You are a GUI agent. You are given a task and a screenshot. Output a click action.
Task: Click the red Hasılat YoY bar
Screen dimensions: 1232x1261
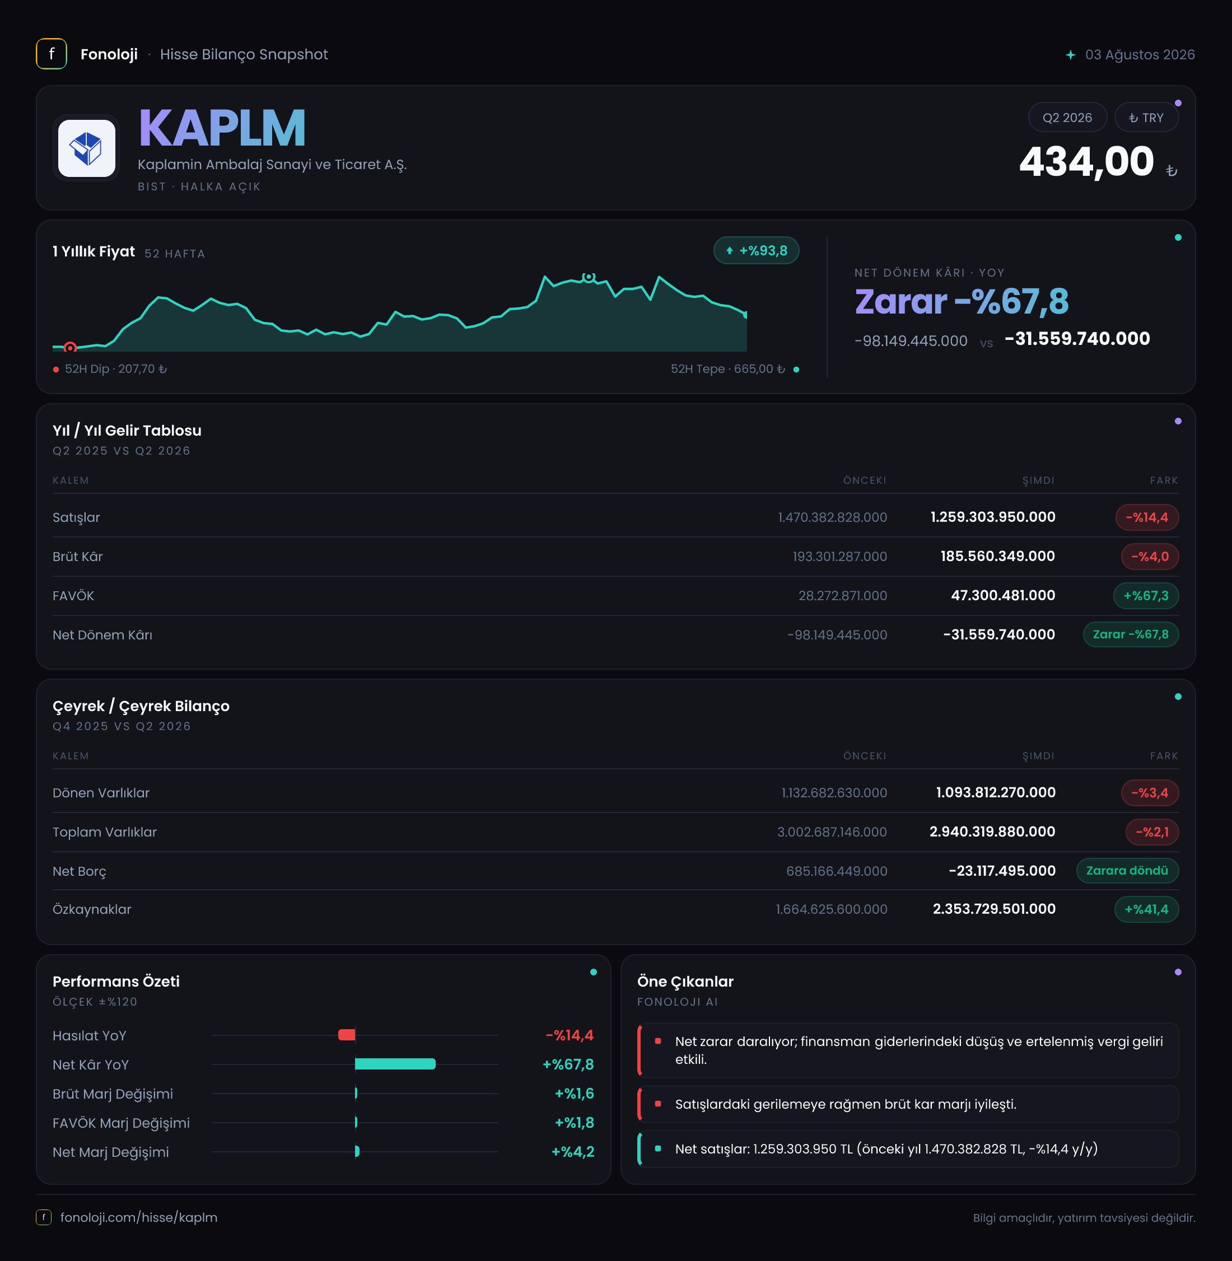click(347, 1035)
